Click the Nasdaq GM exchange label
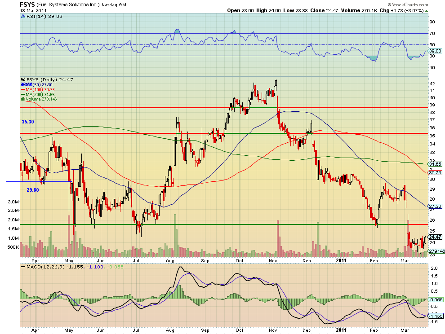Viewport: 445px width, 334px height. click(114, 5)
